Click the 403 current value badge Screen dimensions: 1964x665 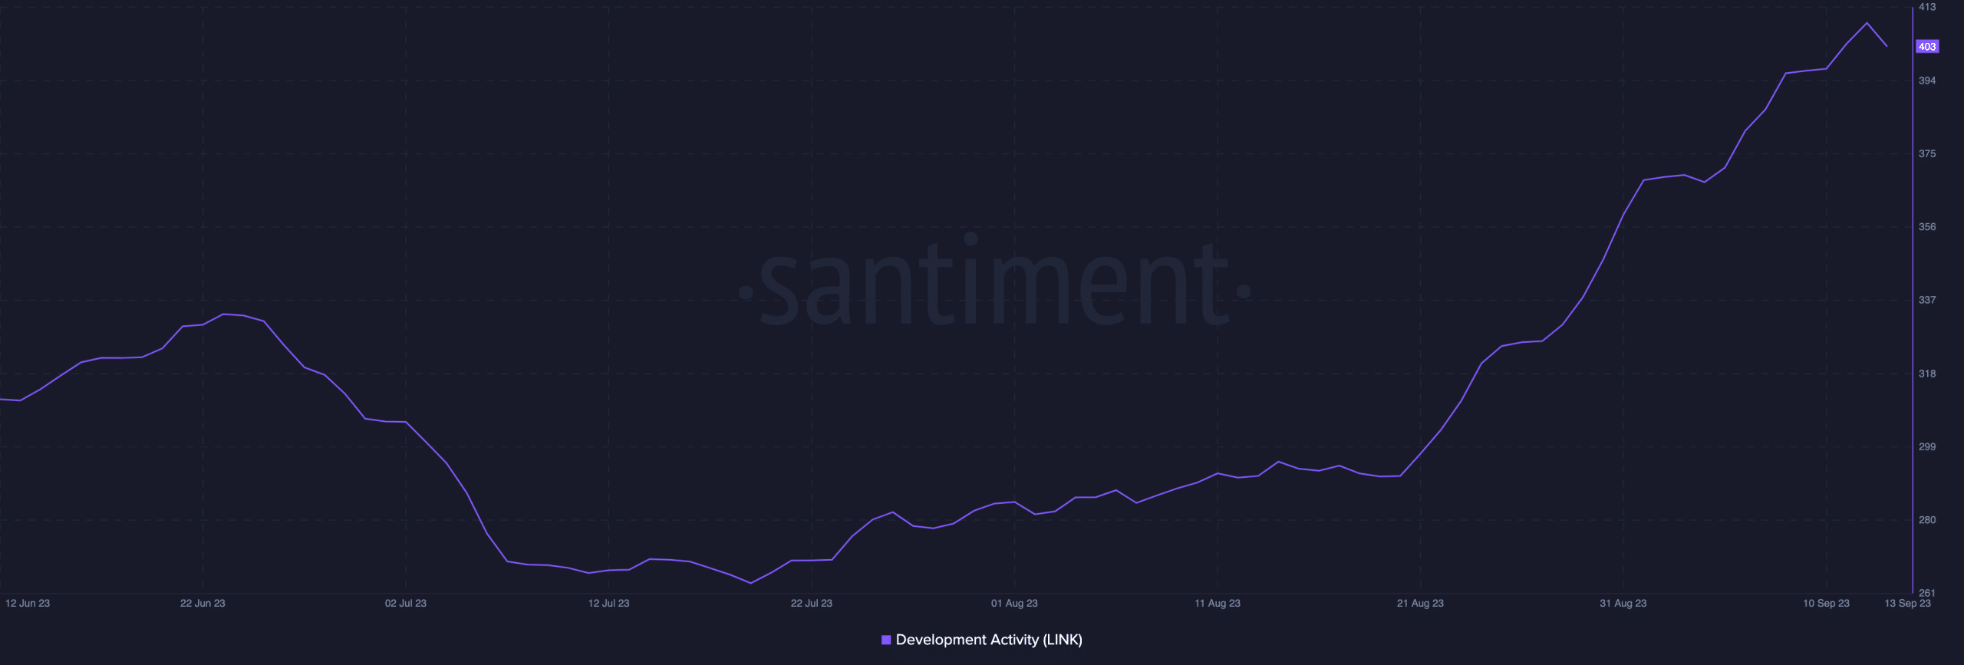1927,47
